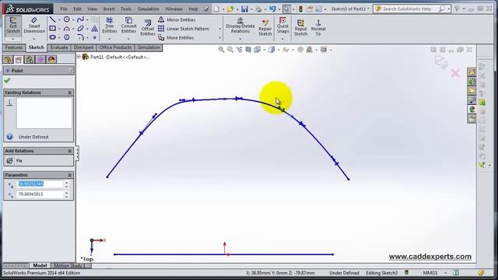Switch to the Features tab
This screenshot has width=498, height=280.
pyautogui.click(x=14, y=47)
